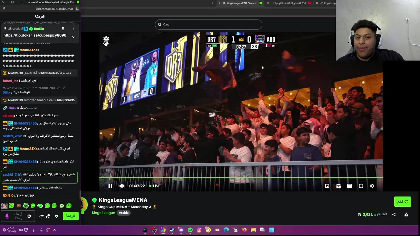Open Task View from the taskbar
The image size is (420, 236).
point(262,230)
